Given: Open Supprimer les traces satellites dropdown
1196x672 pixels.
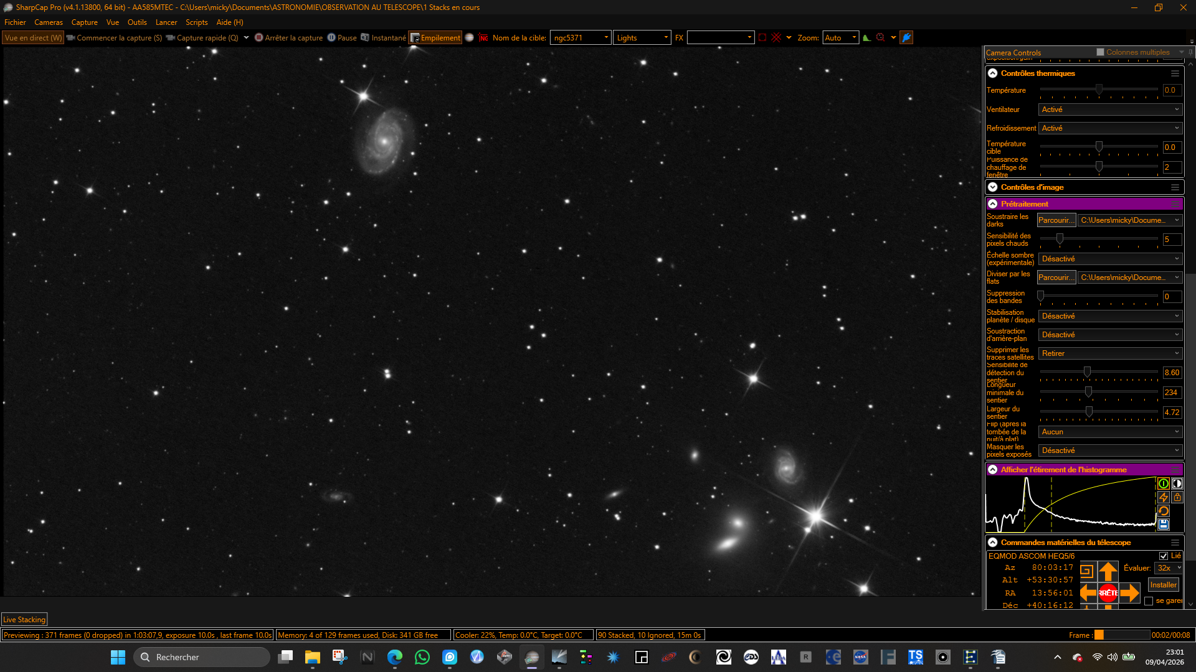Looking at the screenshot, I should (1110, 353).
